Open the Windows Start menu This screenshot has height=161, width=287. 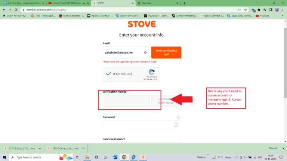pyautogui.click(x=4, y=157)
